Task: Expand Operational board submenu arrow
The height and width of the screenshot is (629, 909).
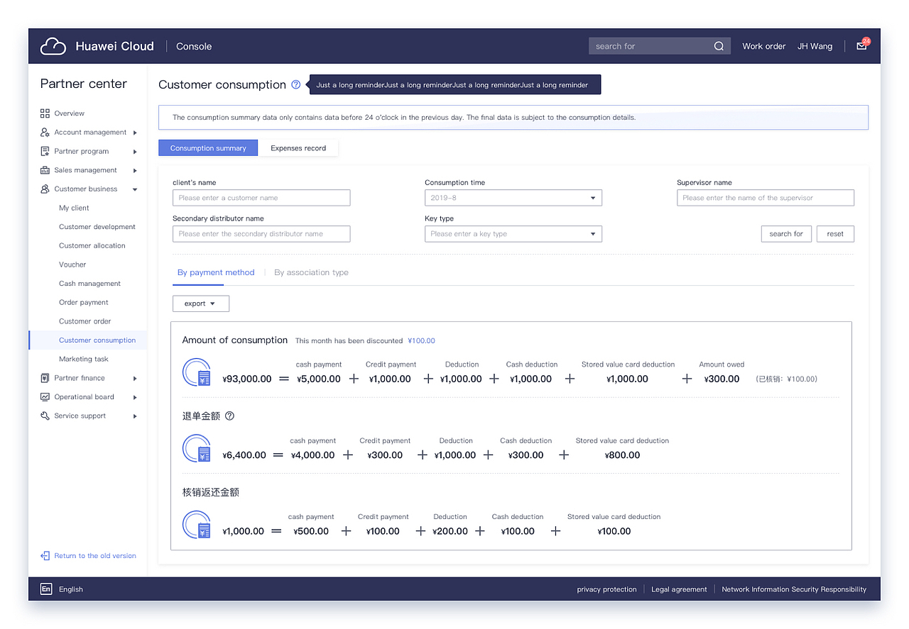Action: point(135,397)
